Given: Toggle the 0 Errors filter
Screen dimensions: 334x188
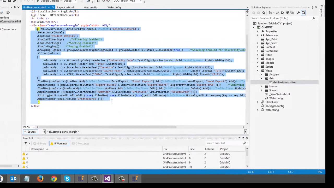Looking at the screenshot, I should coord(39,143).
